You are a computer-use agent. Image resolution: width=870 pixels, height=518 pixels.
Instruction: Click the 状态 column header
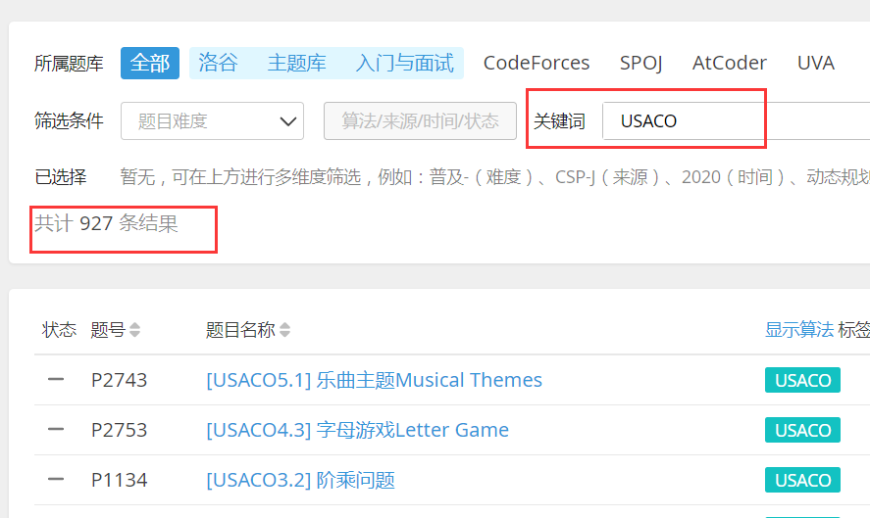tap(59, 330)
